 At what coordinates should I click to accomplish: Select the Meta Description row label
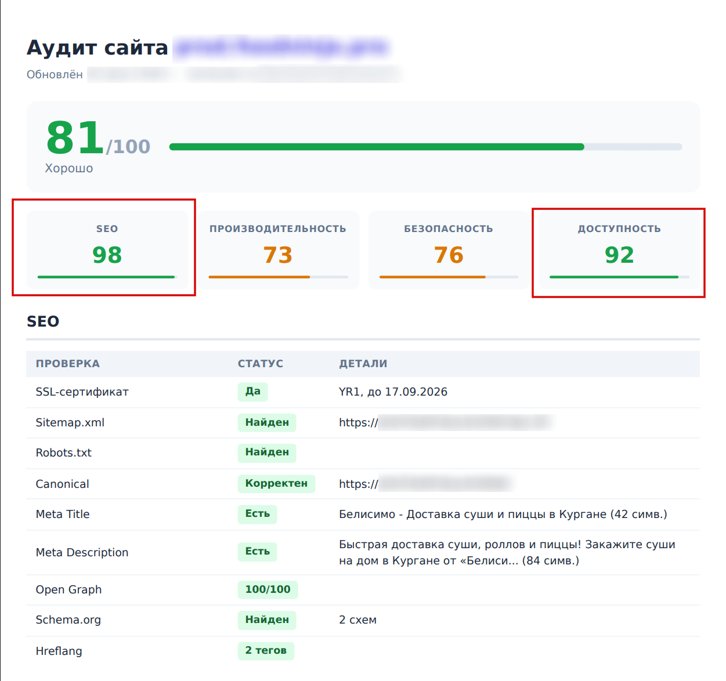click(x=82, y=552)
